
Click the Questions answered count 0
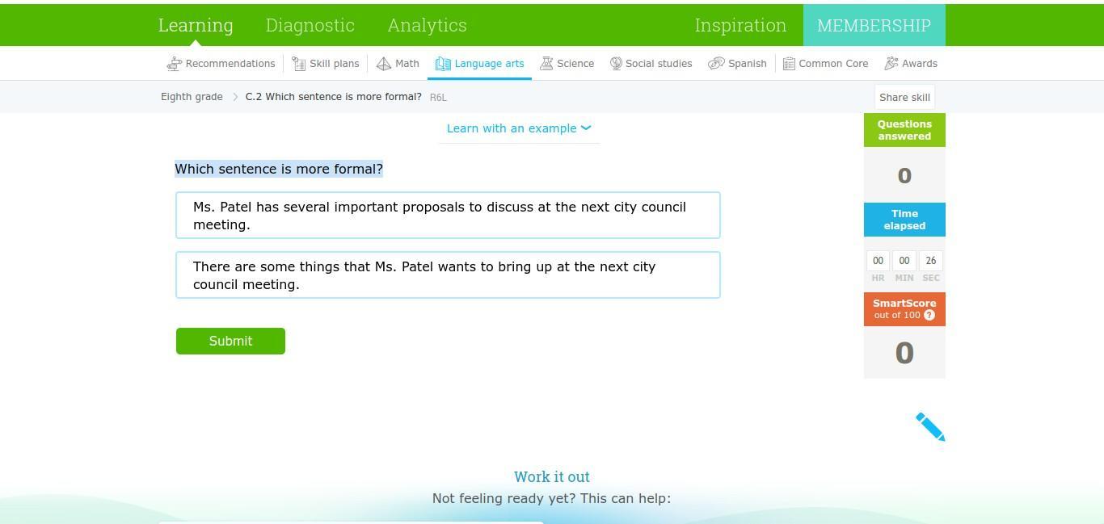[904, 175]
